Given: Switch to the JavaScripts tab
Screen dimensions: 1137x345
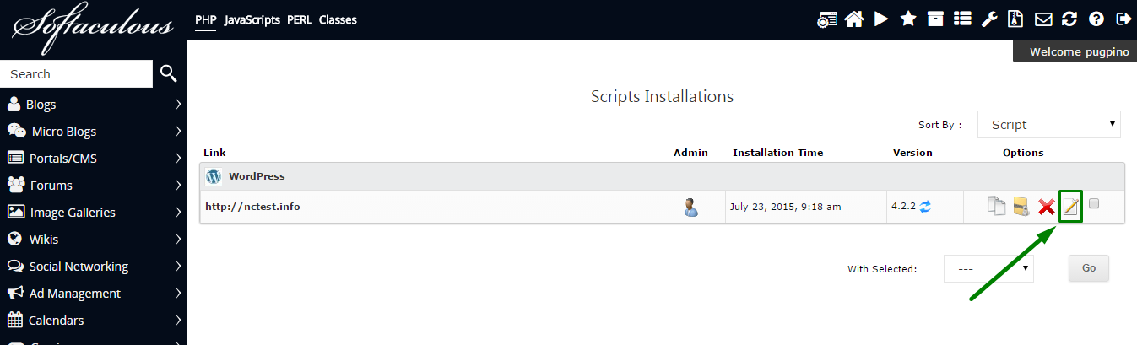Looking at the screenshot, I should tap(252, 19).
